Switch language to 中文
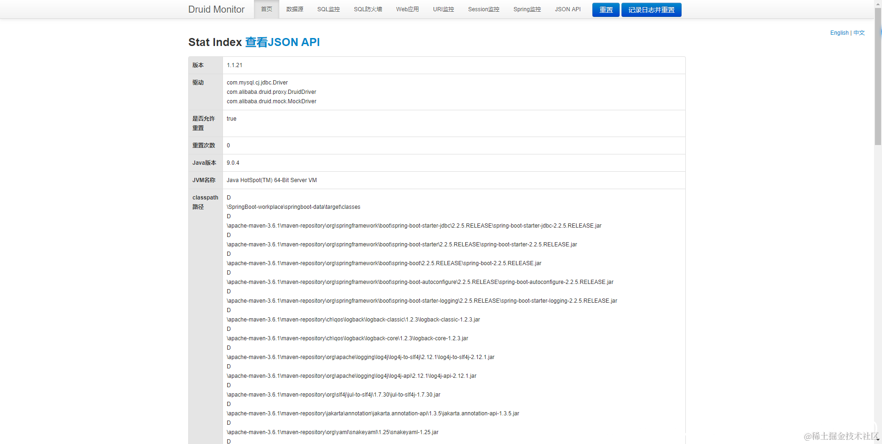Image resolution: width=882 pixels, height=444 pixels. coord(859,33)
